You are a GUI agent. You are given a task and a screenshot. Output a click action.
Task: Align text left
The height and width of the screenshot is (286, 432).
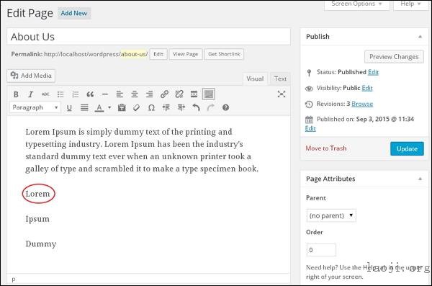(120, 94)
